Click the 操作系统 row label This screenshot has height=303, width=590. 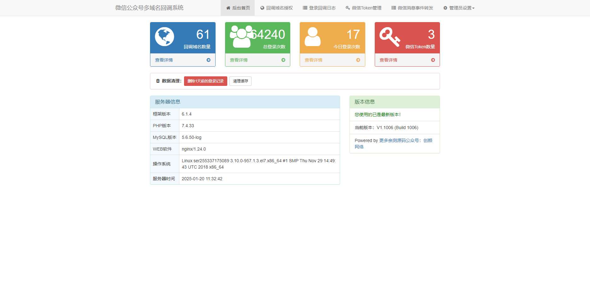point(162,164)
